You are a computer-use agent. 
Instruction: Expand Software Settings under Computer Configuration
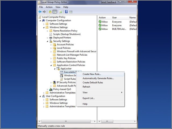pyautogui.click(x=44, y=24)
